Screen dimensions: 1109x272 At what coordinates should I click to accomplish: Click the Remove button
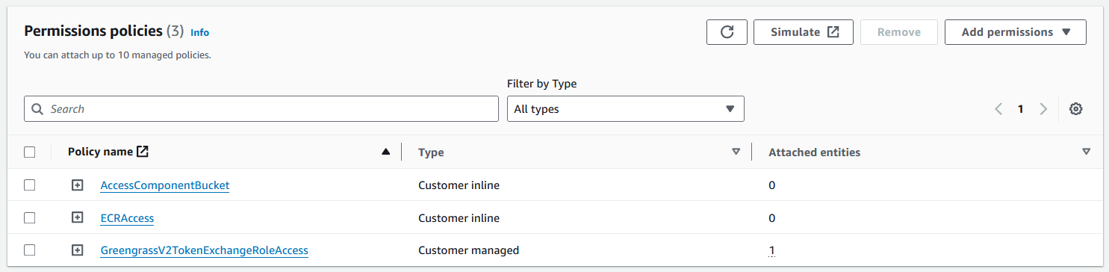(x=899, y=32)
